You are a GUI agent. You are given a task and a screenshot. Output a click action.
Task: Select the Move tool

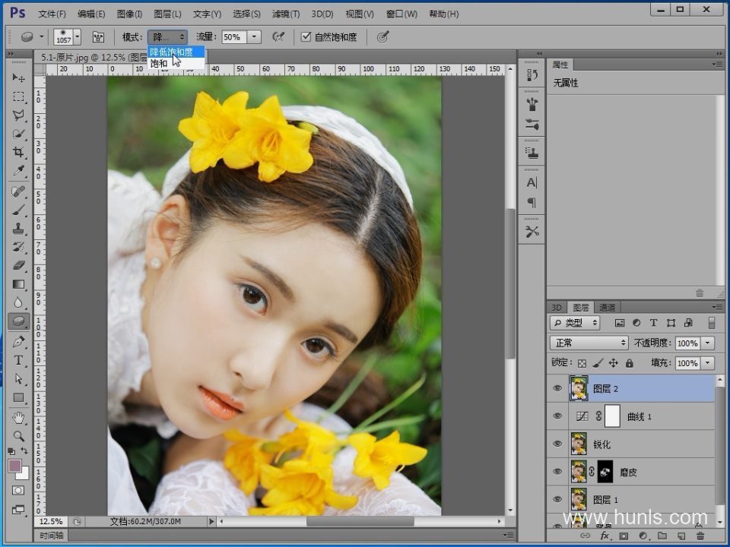18,77
